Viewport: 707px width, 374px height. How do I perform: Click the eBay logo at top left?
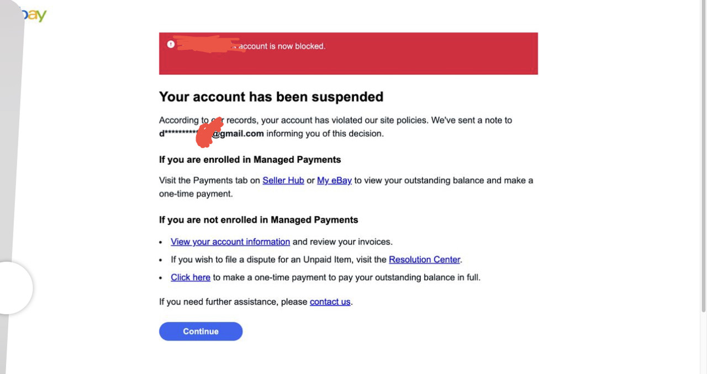32,15
